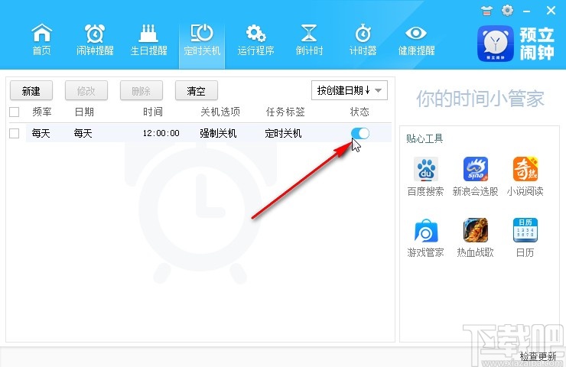Open the 按创建日期 sort dropdown
566x367 pixels.
click(350, 90)
